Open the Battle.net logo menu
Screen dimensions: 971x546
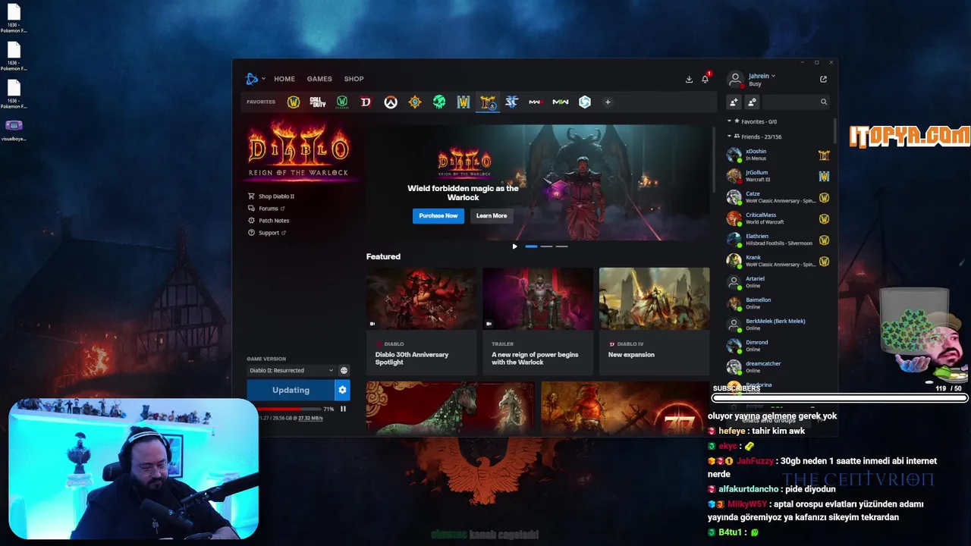tap(252, 79)
